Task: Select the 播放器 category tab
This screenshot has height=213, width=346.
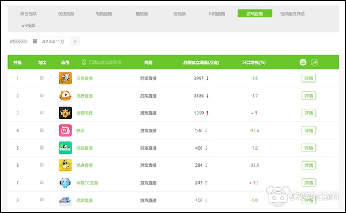Action: (x=141, y=13)
